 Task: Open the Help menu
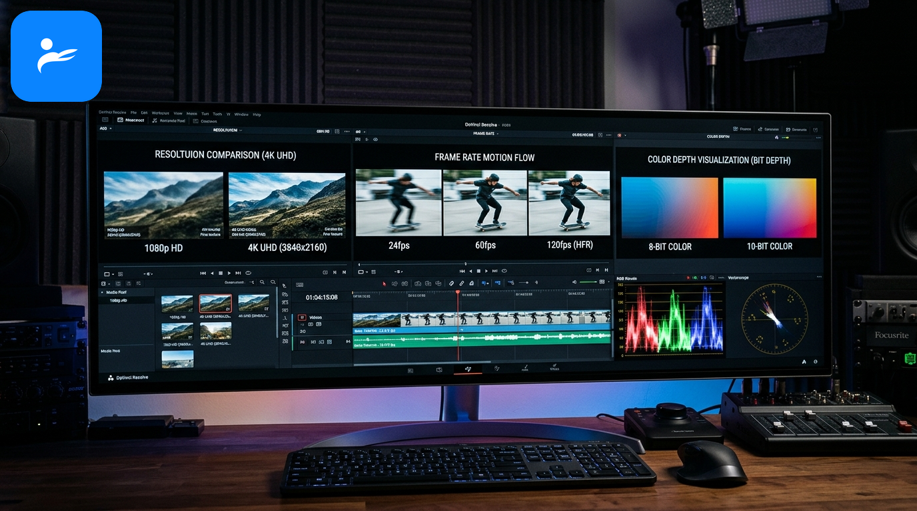coord(257,114)
